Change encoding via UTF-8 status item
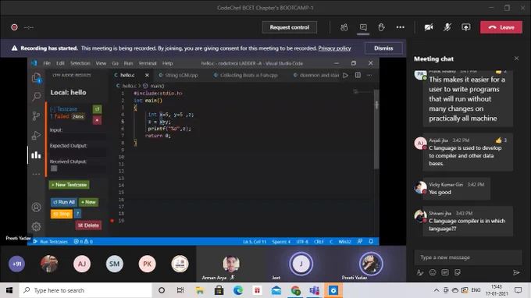The width and height of the screenshot is (531, 298). coord(302,242)
